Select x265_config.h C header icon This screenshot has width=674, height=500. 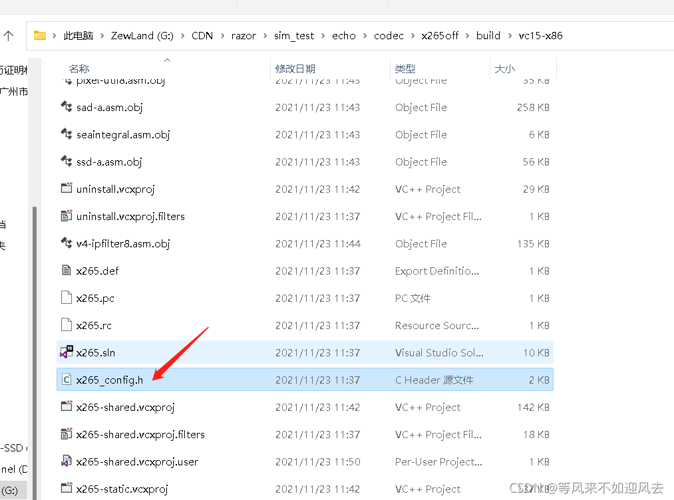(x=66, y=379)
